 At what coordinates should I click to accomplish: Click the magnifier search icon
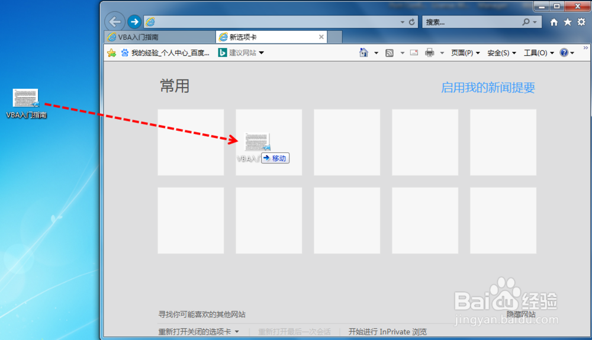526,23
